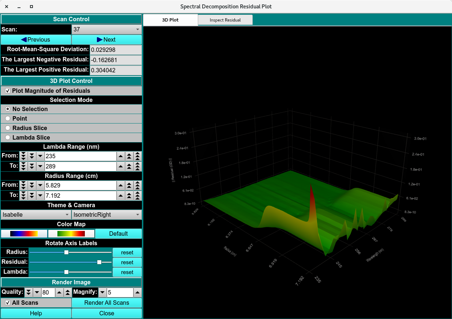This screenshot has width=452, height=319.
Task: Click triple-up arrow for Lambda From
Action: (138, 156)
